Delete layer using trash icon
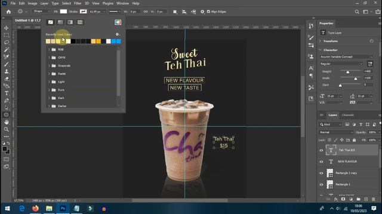Viewport: 382px width, 214px height. point(374,199)
